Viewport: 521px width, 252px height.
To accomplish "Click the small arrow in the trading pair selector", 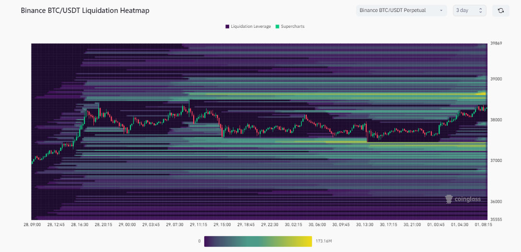I will coord(441,11).
